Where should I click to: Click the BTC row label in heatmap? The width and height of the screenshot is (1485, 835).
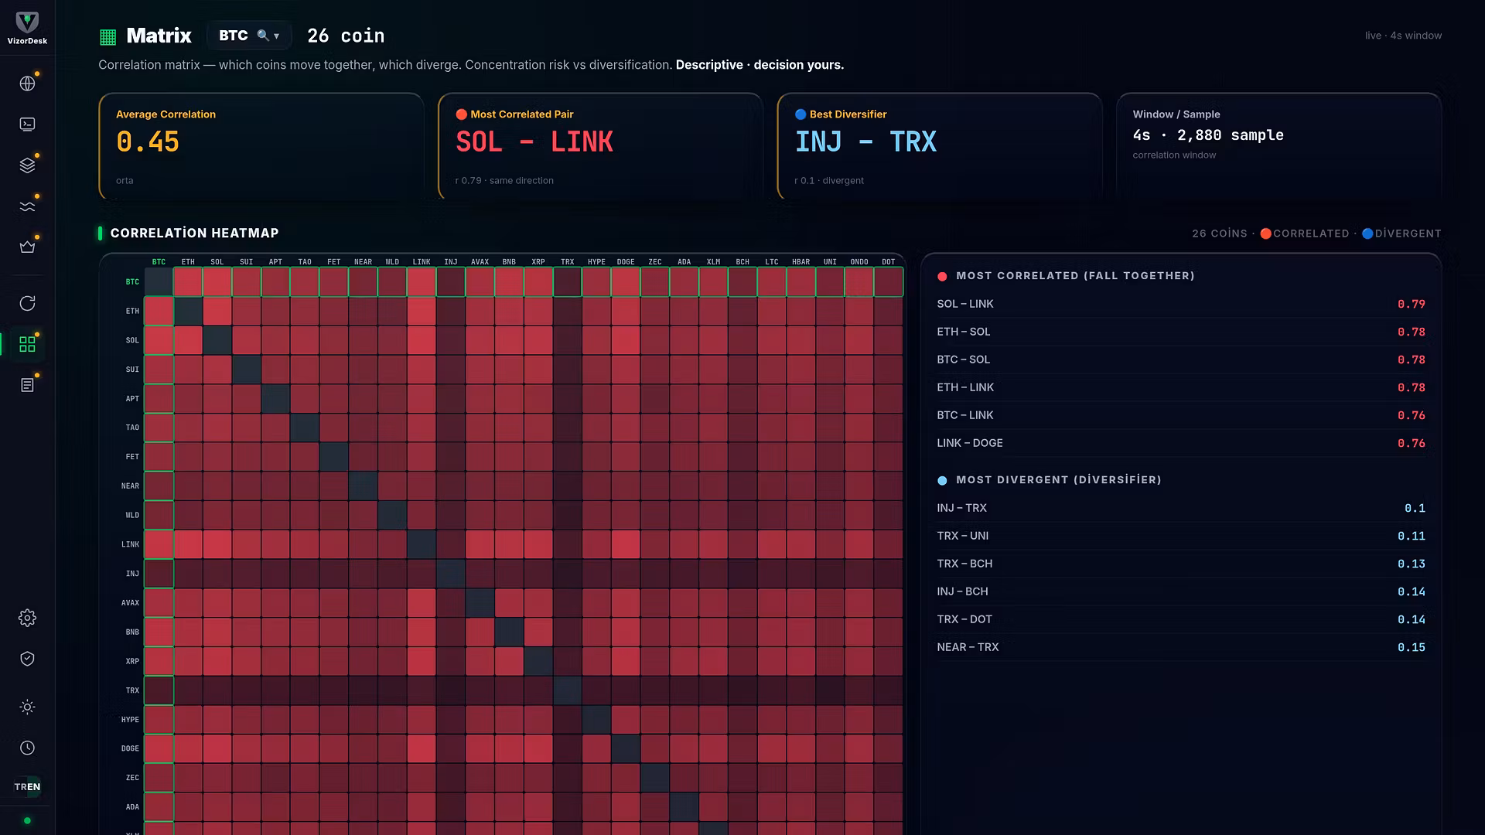point(132,282)
